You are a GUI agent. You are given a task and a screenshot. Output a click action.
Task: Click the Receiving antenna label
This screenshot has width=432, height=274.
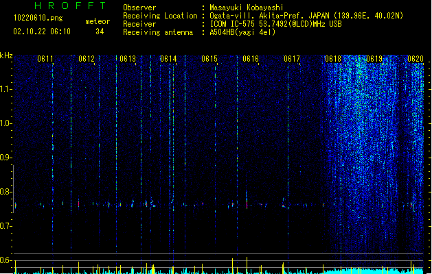tap(158, 32)
